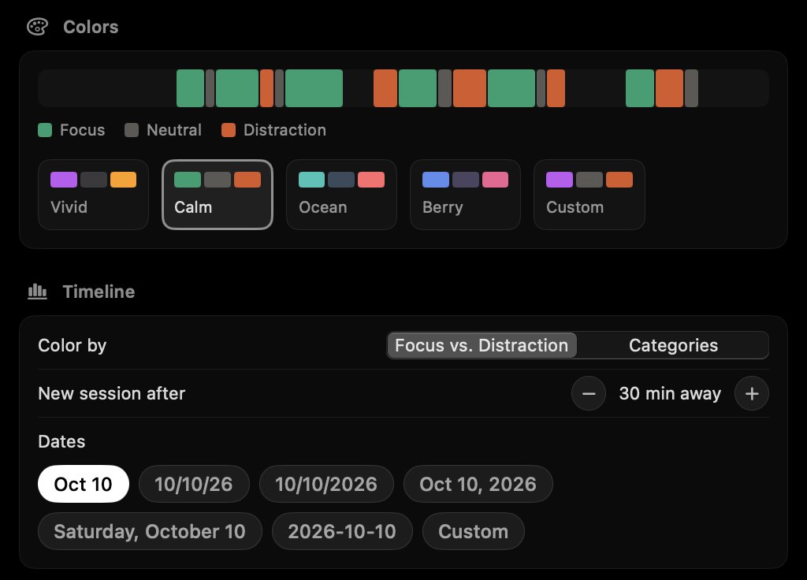Choose the 2026-10-10 date format

pyautogui.click(x=342, y=532)
